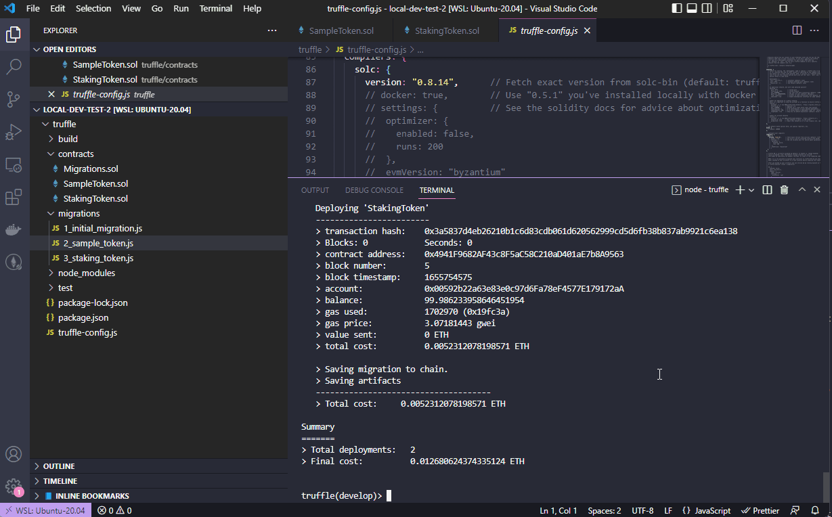Screen dimensions: 832x517
Task: Open the Manage gear icon
Action: click(x=14, y=487)
